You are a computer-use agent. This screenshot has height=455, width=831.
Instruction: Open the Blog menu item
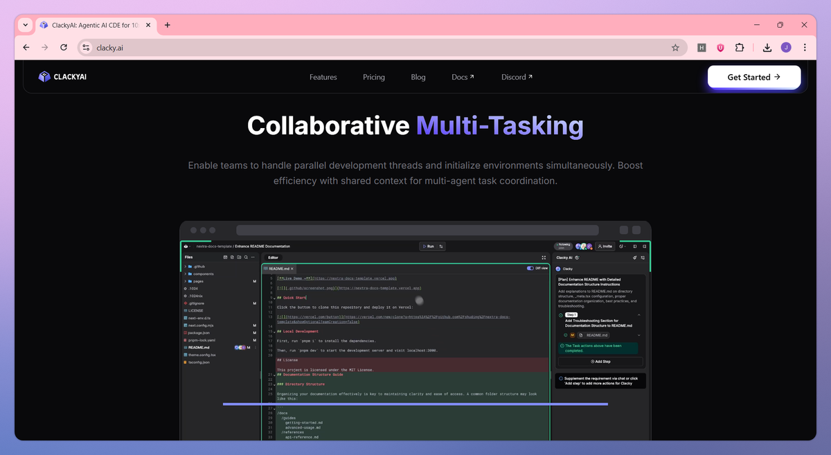click(x=418, y=77)
